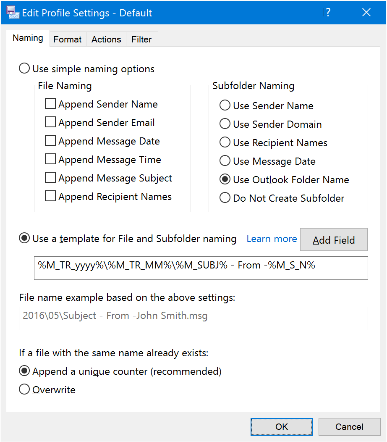Choose Use Sender Domain option

[270, 124]
